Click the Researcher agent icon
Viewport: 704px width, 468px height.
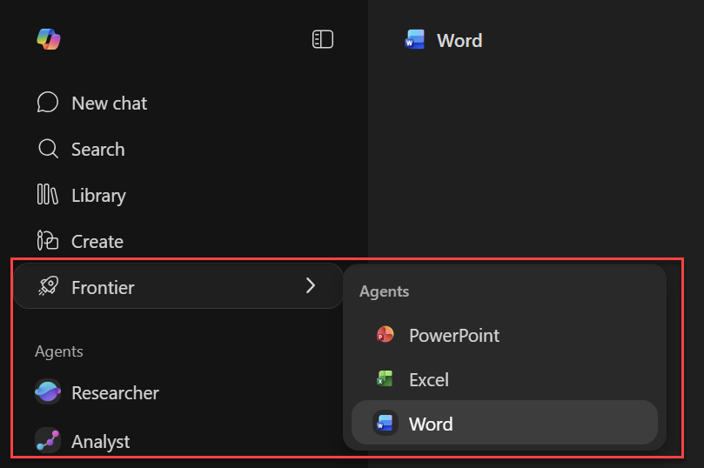tap(48, 391)
